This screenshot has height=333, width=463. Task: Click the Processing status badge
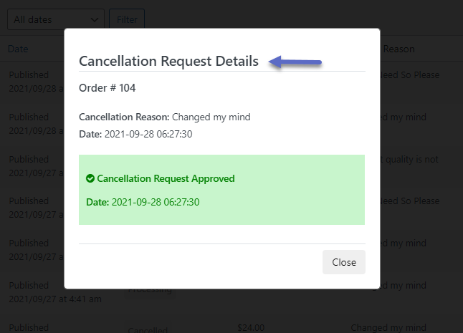pos(150,291)
